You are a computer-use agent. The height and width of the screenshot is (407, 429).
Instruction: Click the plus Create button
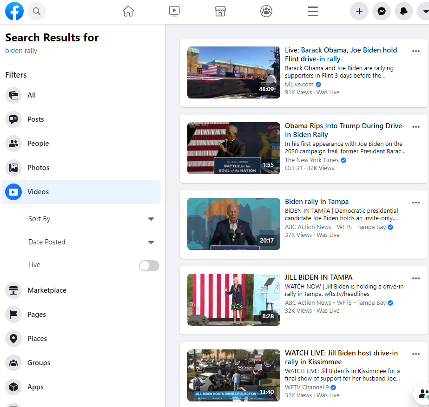click(x=359, y=12)
